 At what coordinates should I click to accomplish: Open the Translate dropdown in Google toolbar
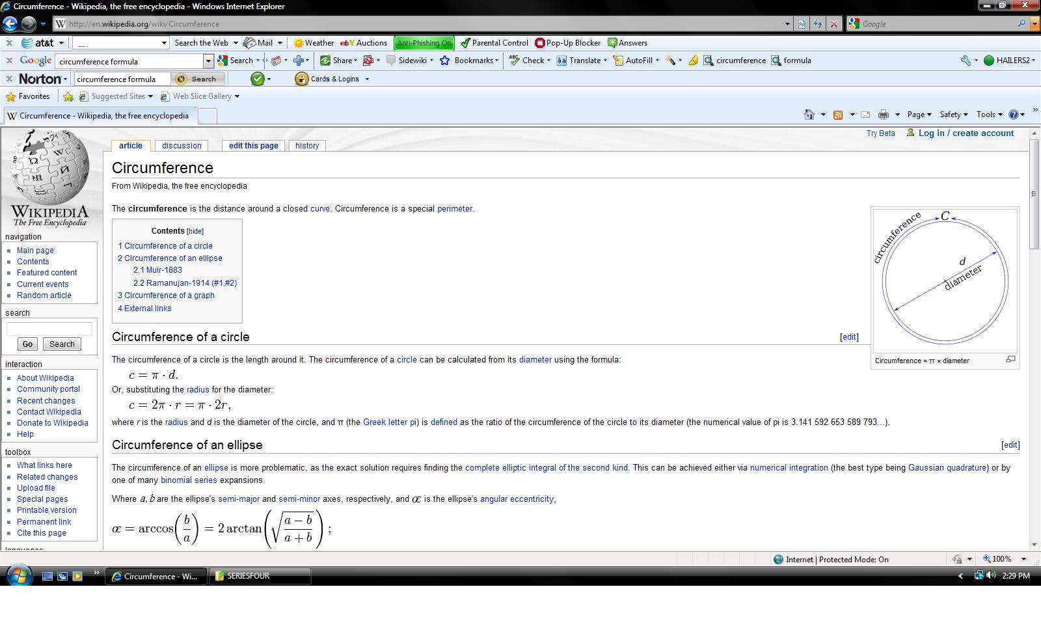[582, 61]
